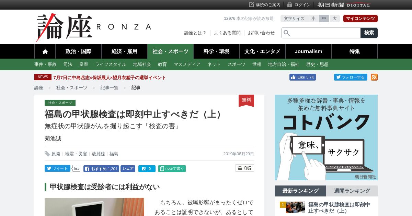Open マスメディア subcategory

[187, 64]
